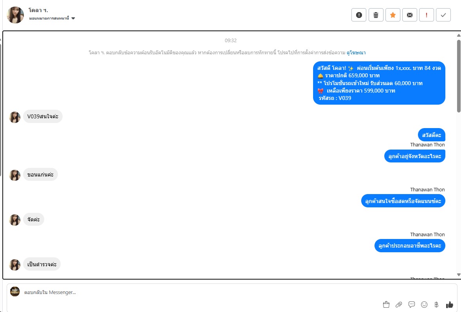461x312 pixels.
Task: Delete conversation using the trash icon
Action: point(376,15)
